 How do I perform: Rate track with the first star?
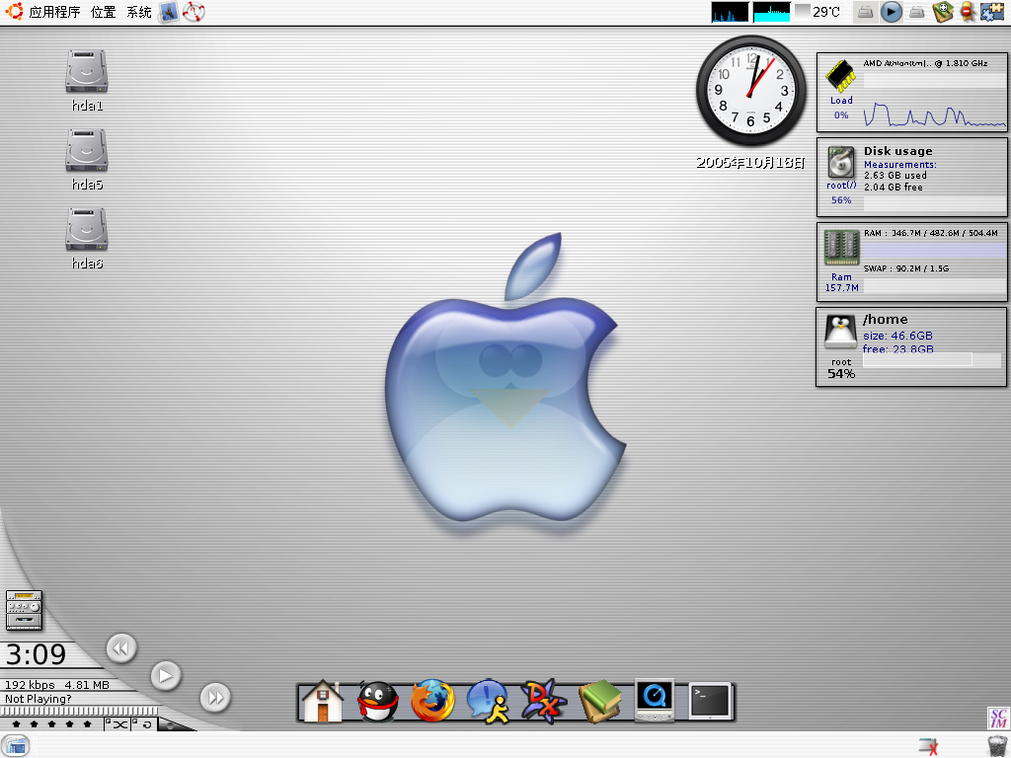[x=16, y=724]
